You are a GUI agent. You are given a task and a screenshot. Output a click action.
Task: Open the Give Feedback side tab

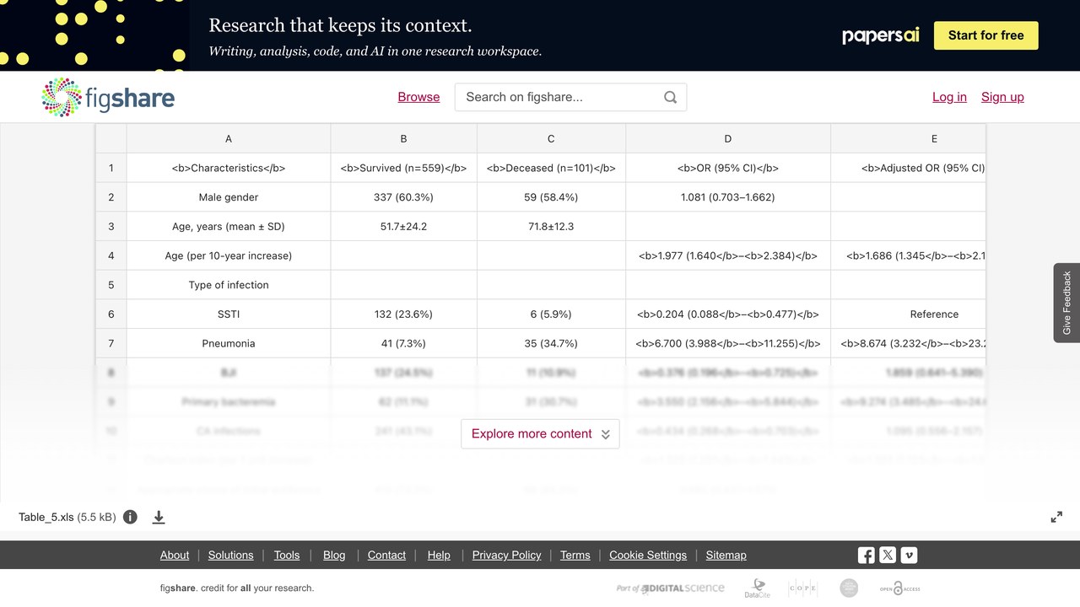click(1066, 303)
